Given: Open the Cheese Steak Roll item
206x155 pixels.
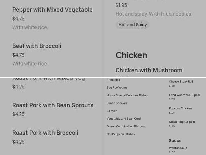Looking at the screenshot, I should click(x=181, y=82).
